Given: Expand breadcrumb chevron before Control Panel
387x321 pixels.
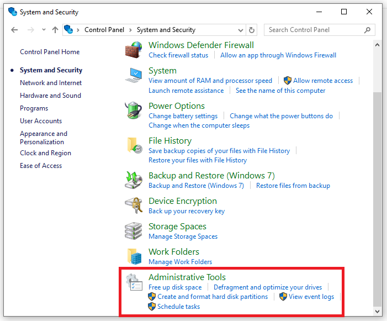Looking at the screenshot, I should pos(78,30).
